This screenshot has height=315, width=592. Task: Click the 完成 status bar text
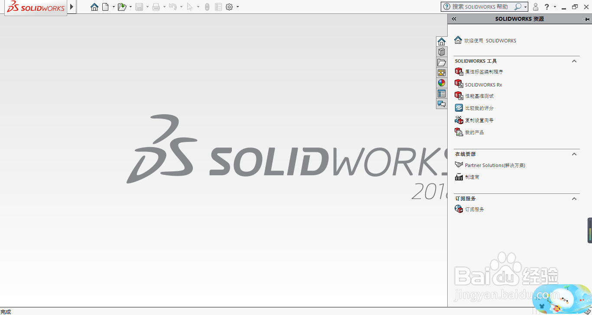click(6, 312)
